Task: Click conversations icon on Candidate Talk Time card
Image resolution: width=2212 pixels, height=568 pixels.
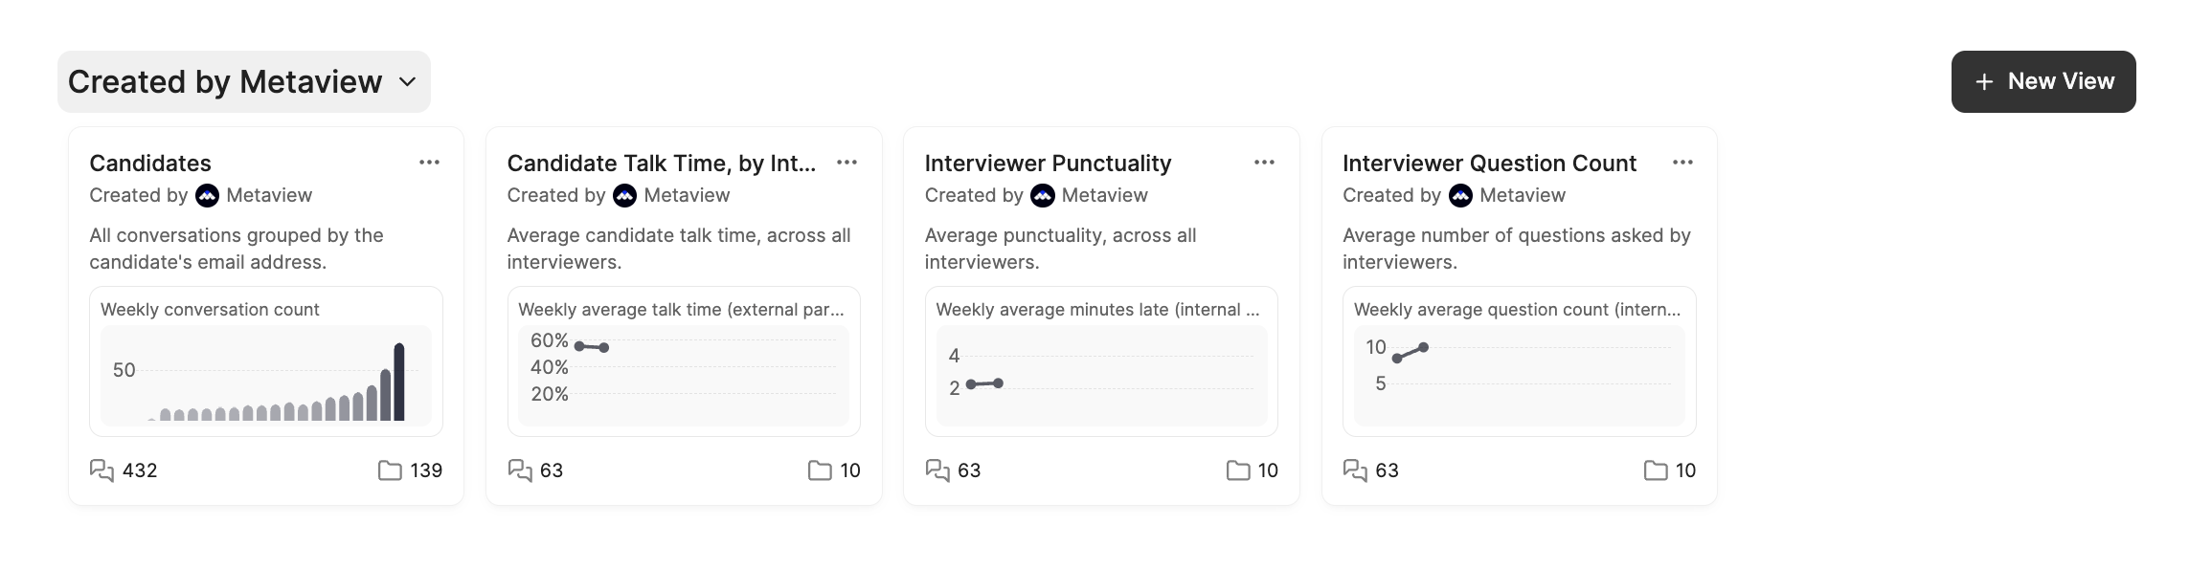Action: click(520, 470)
